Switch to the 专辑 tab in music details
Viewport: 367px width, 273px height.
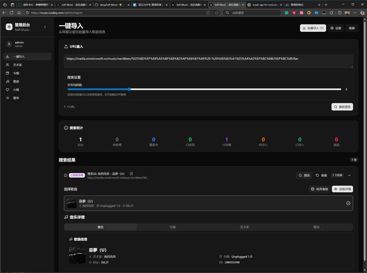[173, 227]
